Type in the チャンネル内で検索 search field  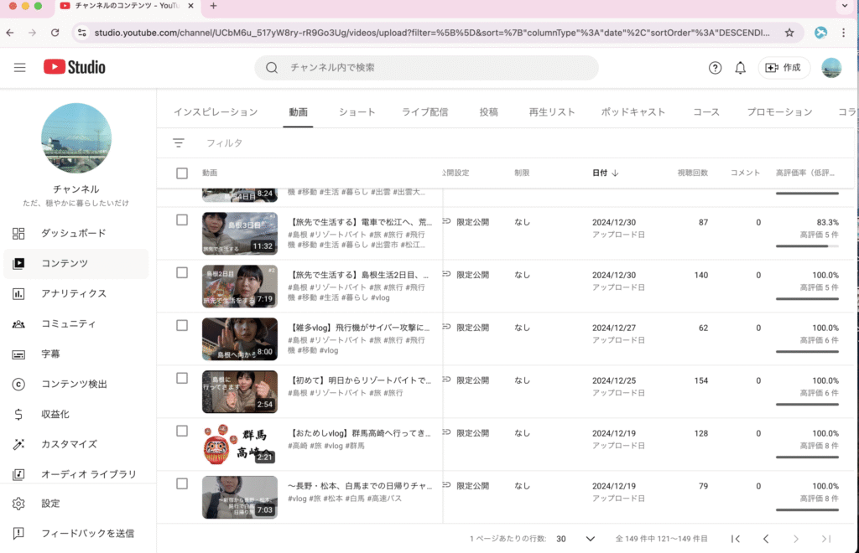click(x=436, y=68)
